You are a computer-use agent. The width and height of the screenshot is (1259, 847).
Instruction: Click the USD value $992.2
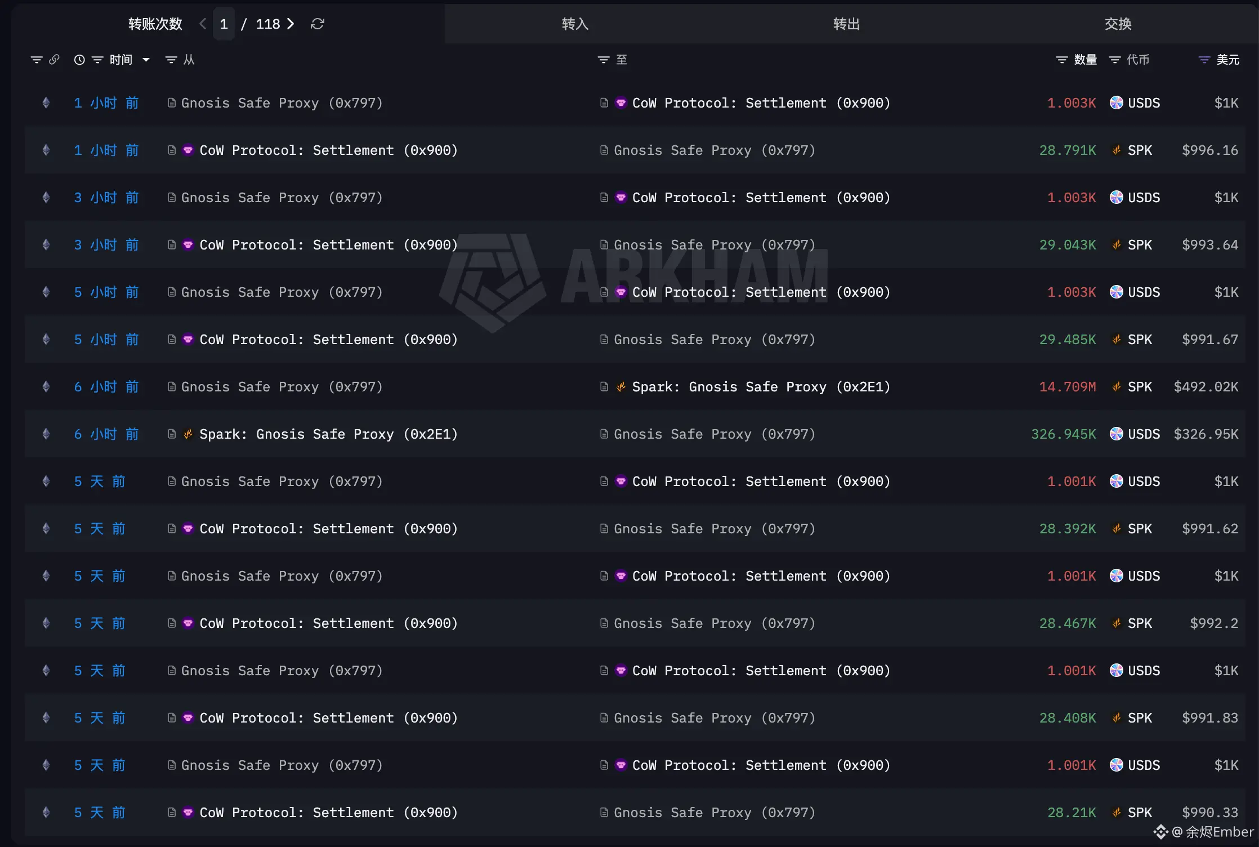pos(1214,623)
